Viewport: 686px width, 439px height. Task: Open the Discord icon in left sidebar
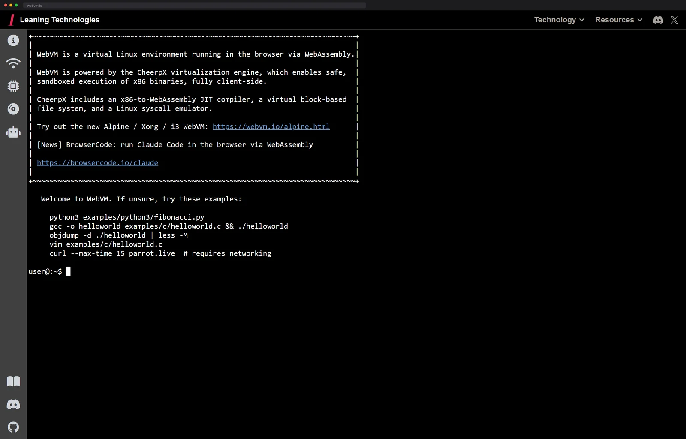(13, 404)
